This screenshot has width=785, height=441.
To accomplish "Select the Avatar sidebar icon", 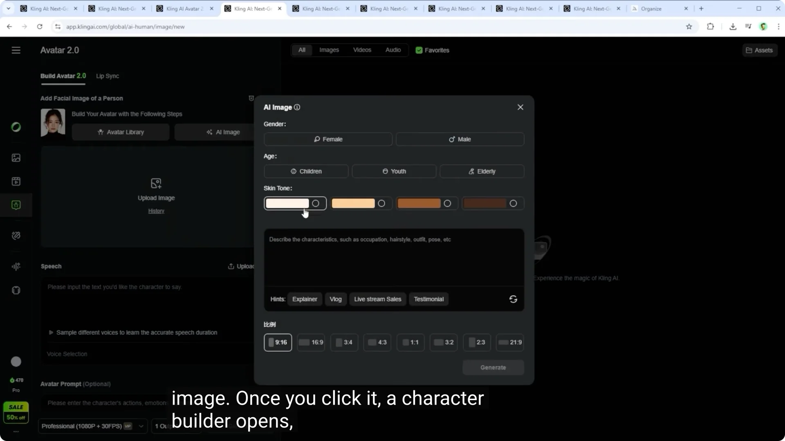I will [x=16, y=205].
